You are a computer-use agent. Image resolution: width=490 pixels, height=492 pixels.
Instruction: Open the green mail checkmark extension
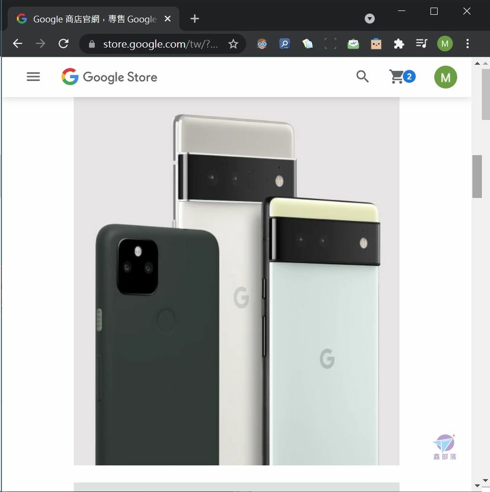point(353,44)
